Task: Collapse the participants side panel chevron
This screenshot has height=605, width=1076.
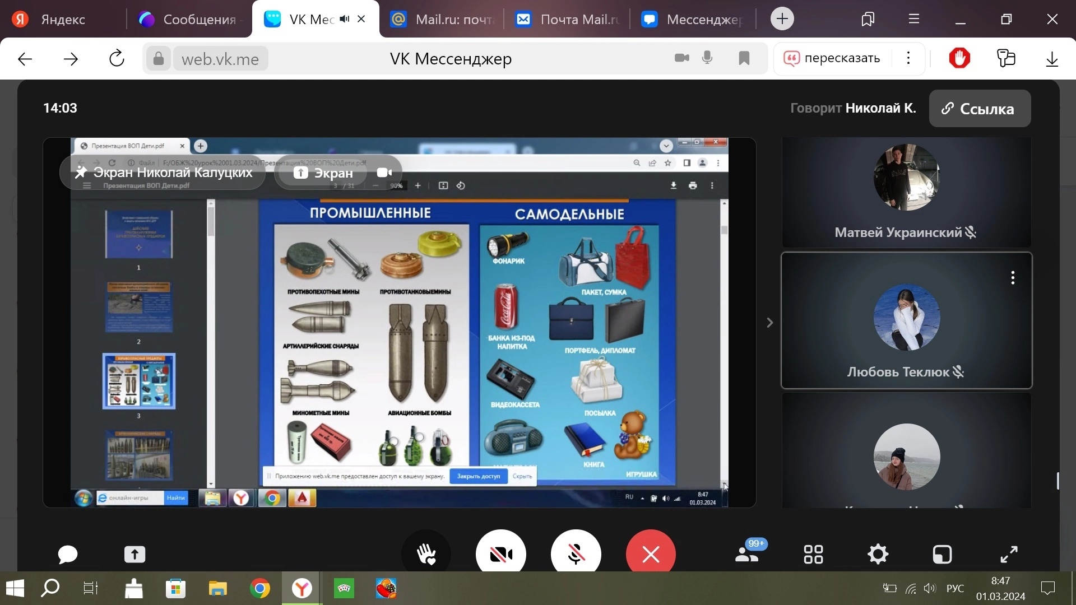Action: (x=770, y=323)
